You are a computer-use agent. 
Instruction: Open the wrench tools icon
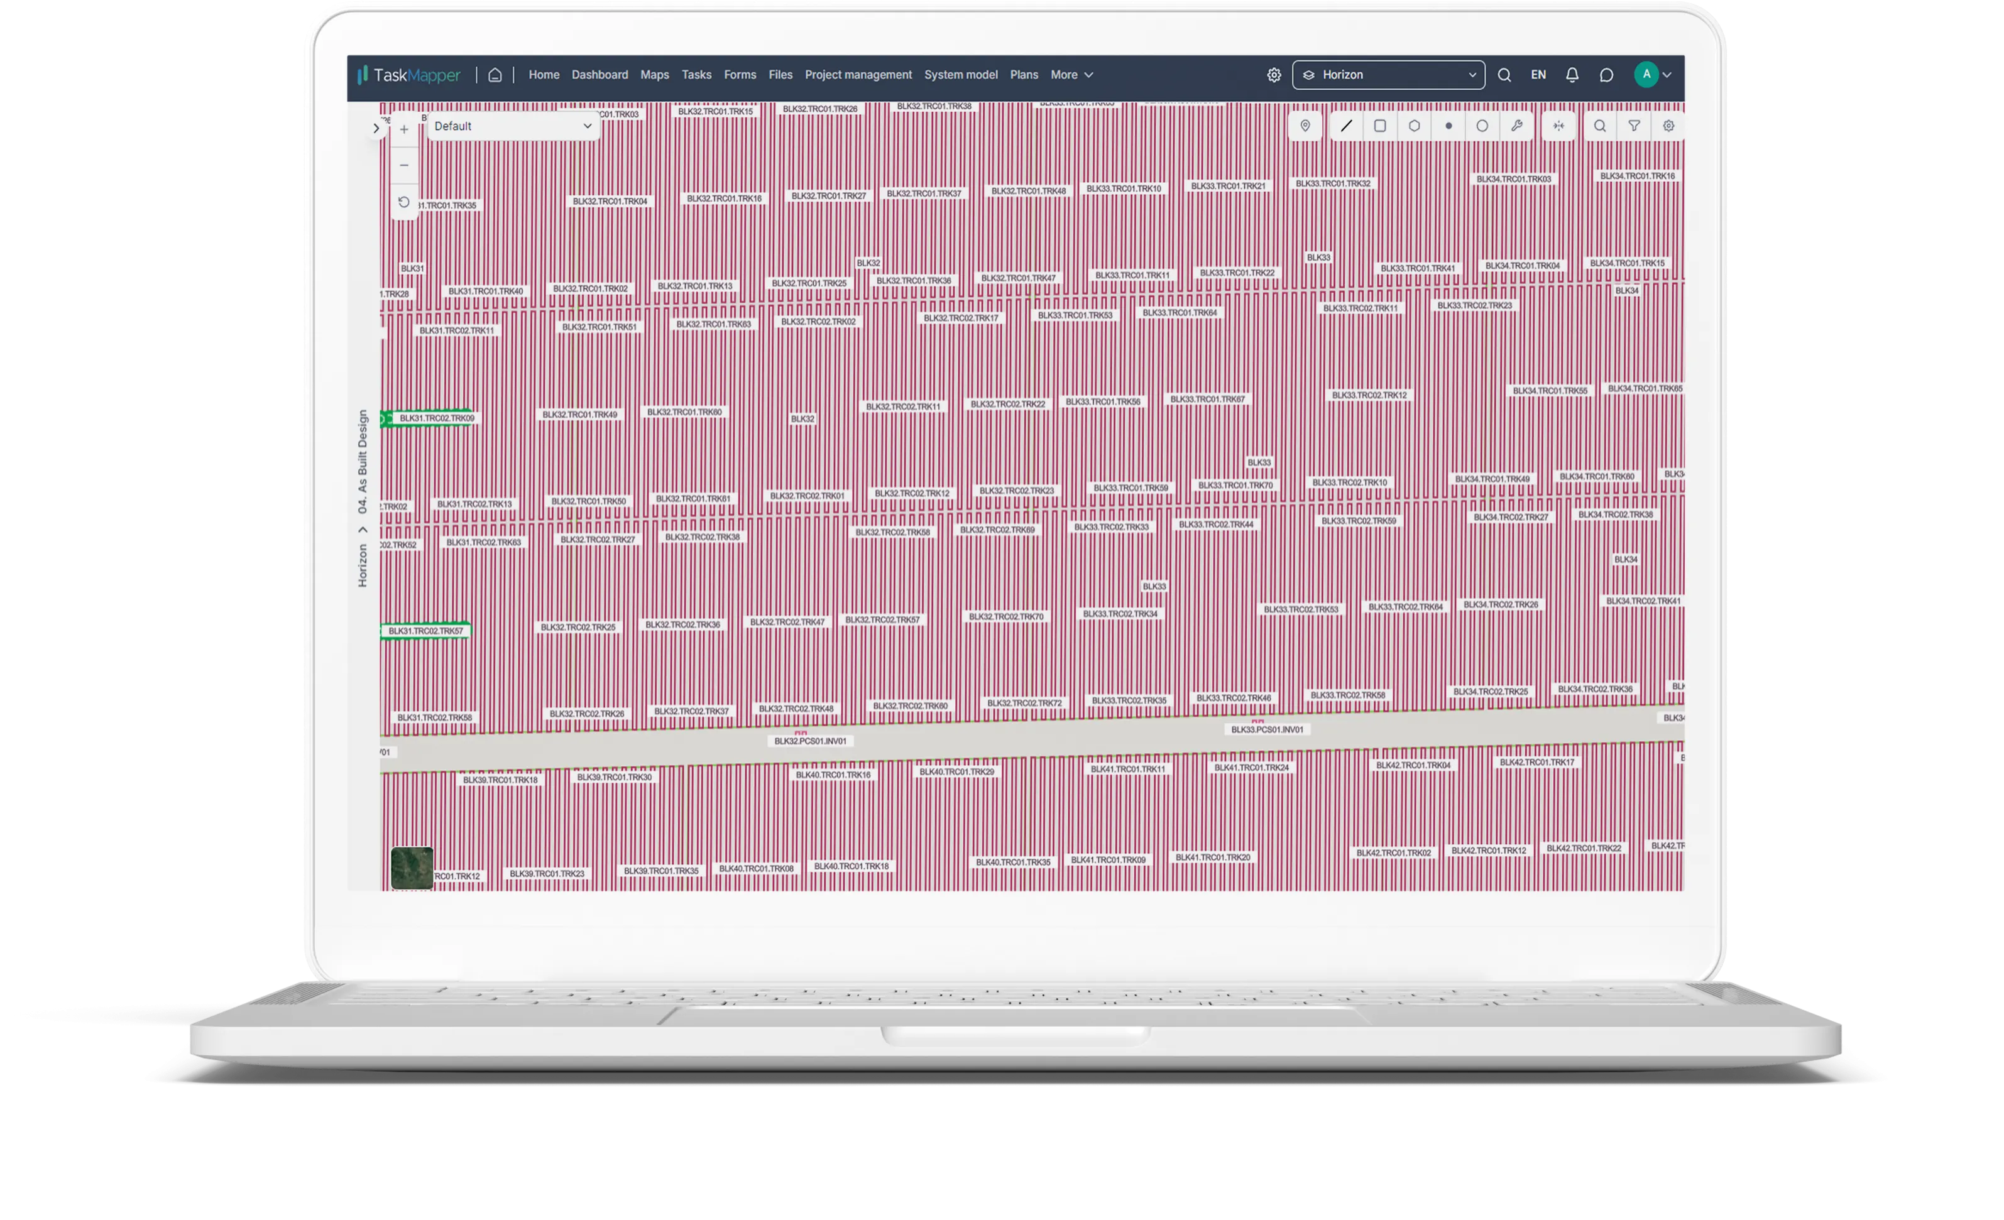point(1517,126)
